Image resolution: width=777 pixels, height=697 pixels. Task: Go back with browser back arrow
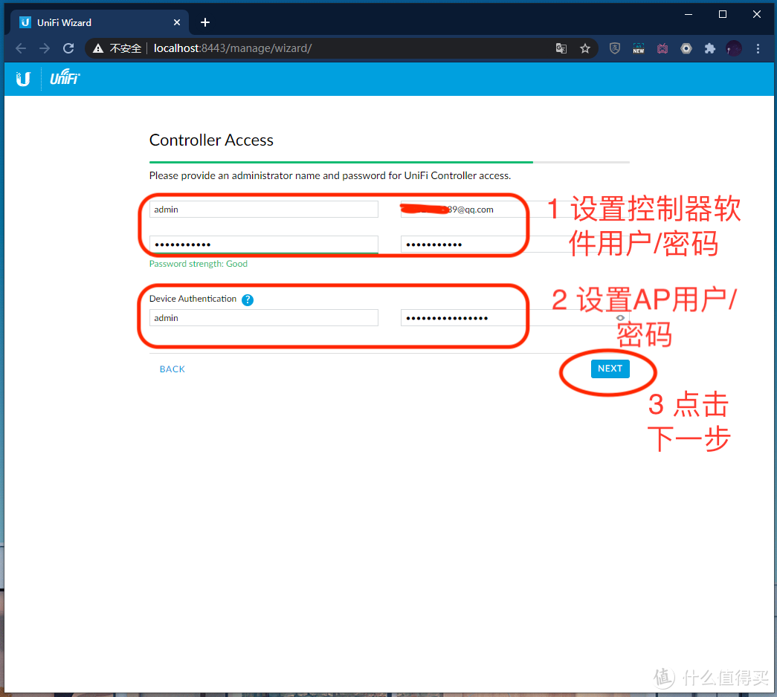[21, 48]
